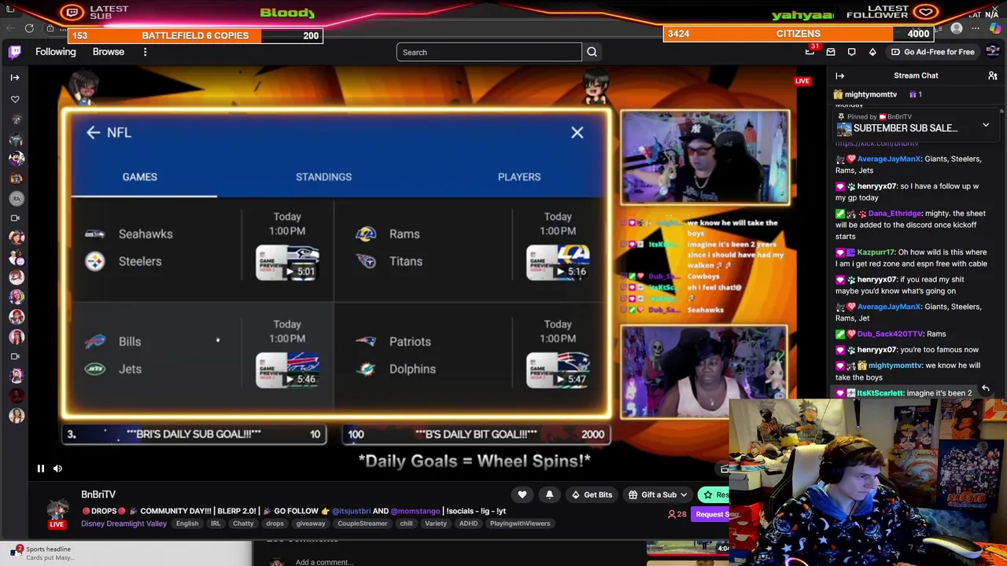Click the Chatty stream tag
This screenshot has height=566, width=1007.
click(243, 524)
